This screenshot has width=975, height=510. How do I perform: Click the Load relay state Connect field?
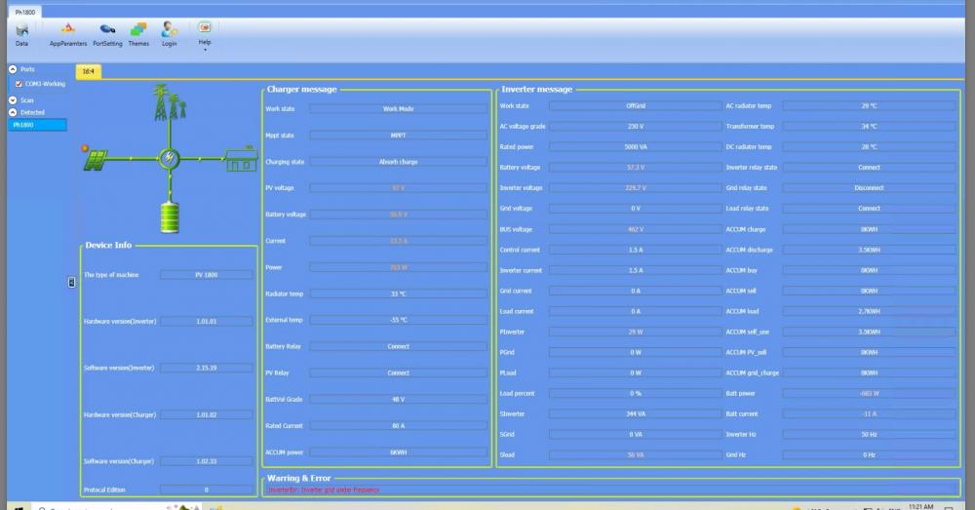[x=869, y=209]
